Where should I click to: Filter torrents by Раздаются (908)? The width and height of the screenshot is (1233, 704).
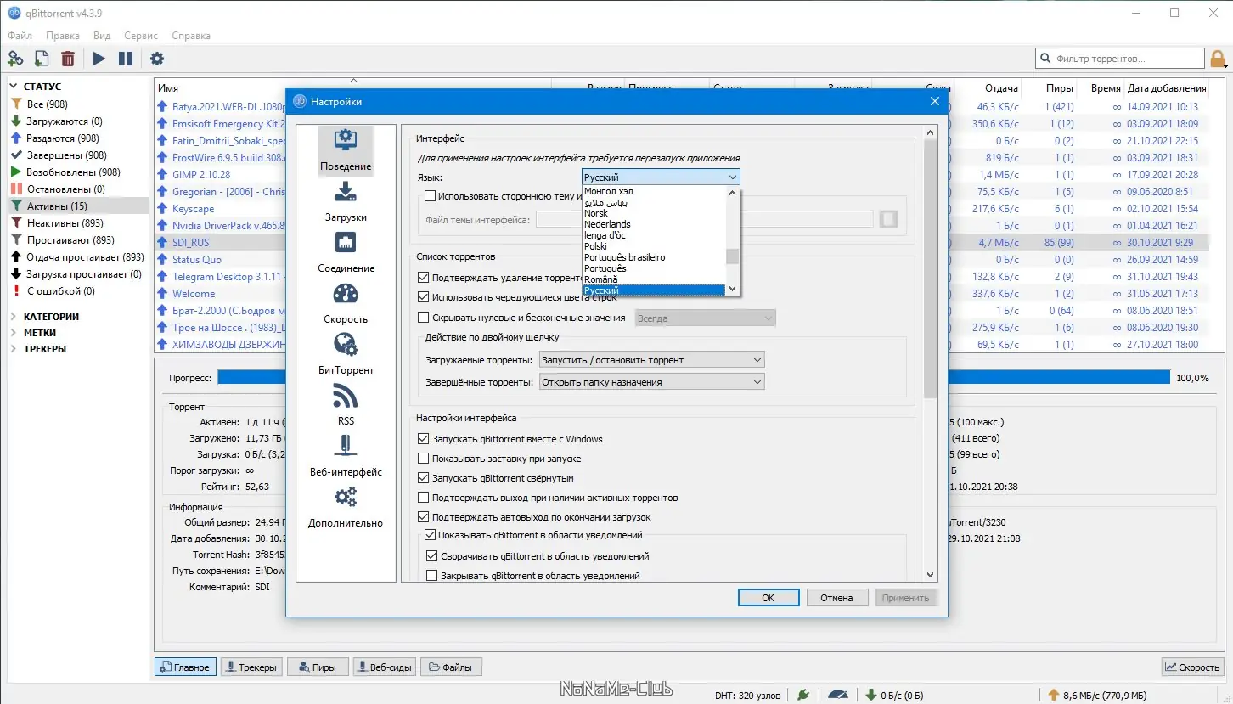tap(62, 138)
